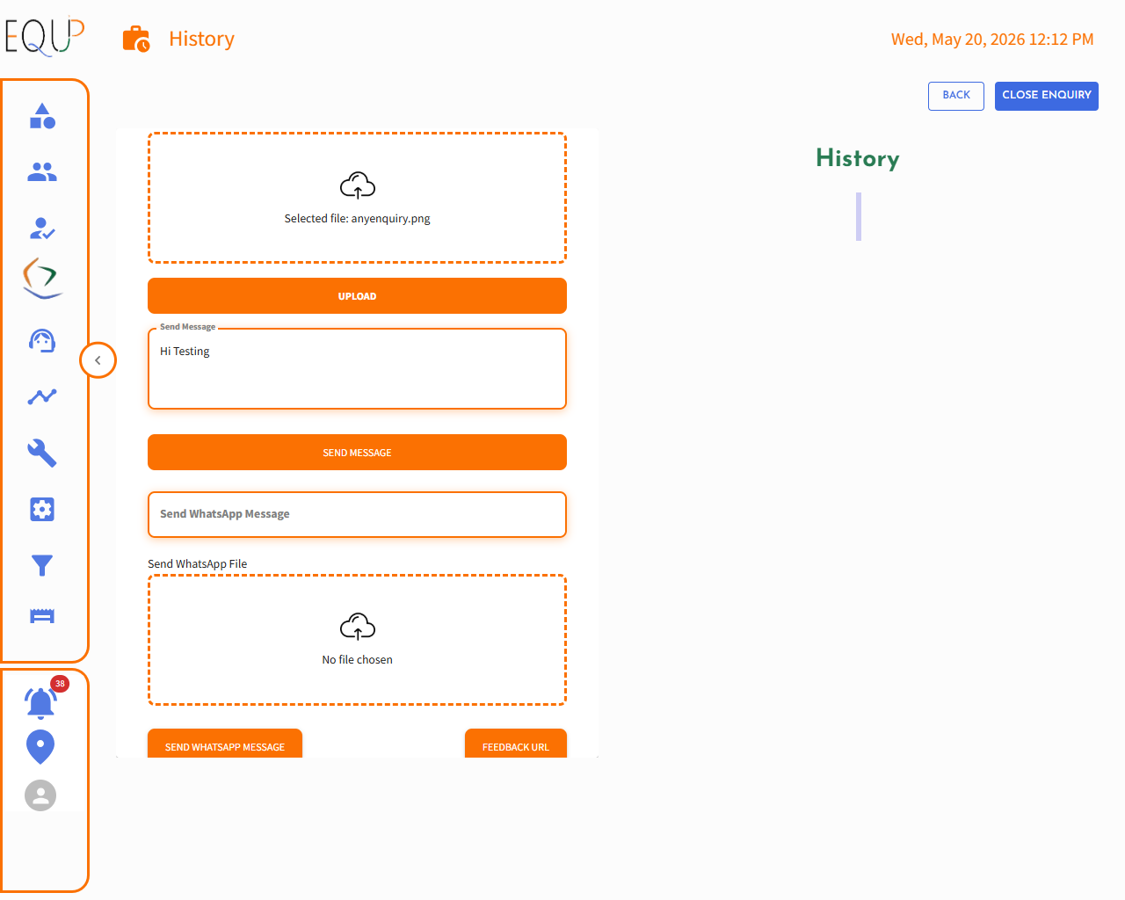Image resolution: width=1125 pixels, height=900 pixels.
Task: Open the analytics line chart icon
Action: [42, 396]
